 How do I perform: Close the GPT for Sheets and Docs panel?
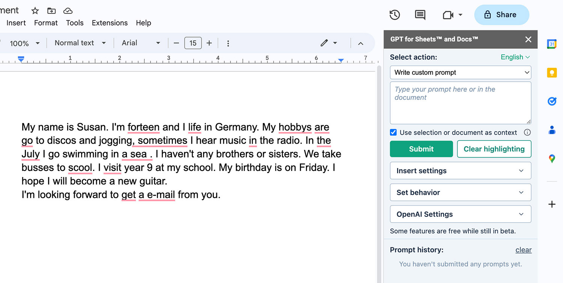[528, 39]
